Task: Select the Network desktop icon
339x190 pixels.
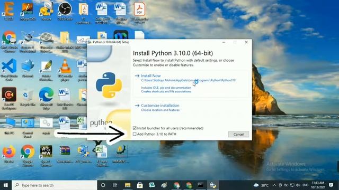Action: pyautogui.click(x=28, y=68)
